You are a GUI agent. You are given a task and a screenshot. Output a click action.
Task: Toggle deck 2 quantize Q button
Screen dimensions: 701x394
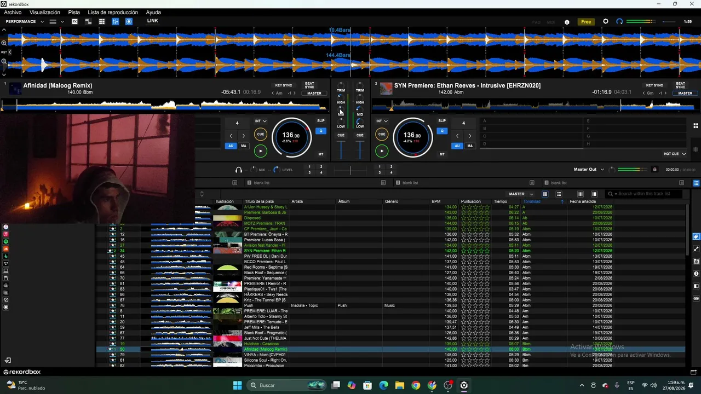pos(442,131)
